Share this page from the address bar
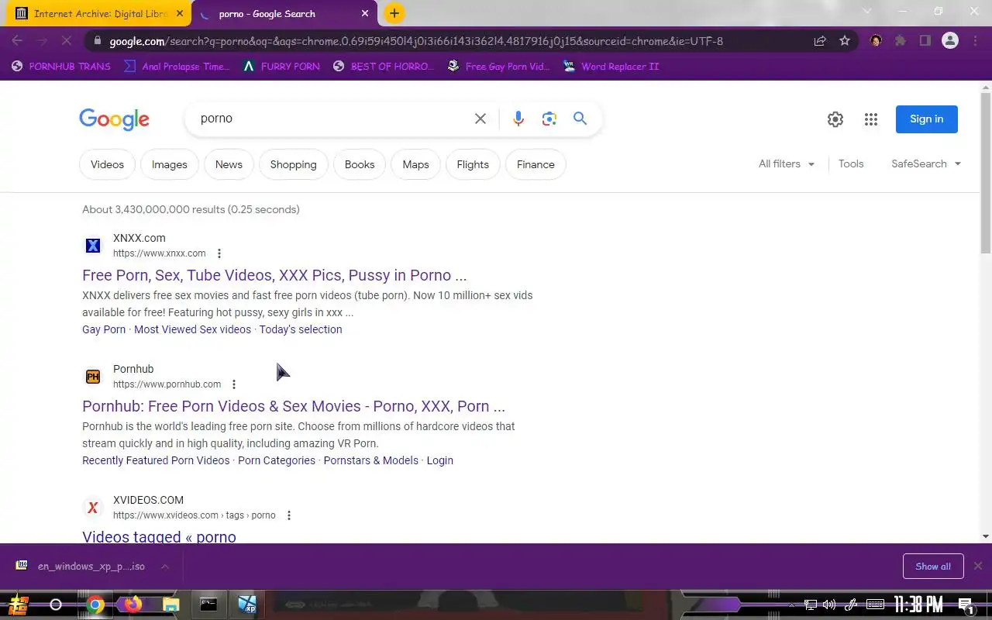Screen dimensions: 992x620 820,41
